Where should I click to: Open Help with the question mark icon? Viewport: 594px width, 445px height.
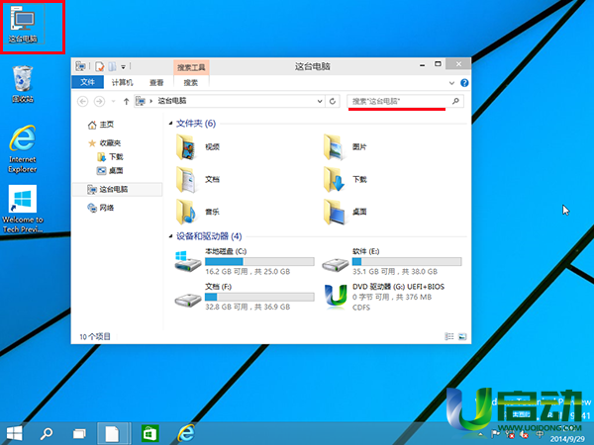click(x=464, y=83)
